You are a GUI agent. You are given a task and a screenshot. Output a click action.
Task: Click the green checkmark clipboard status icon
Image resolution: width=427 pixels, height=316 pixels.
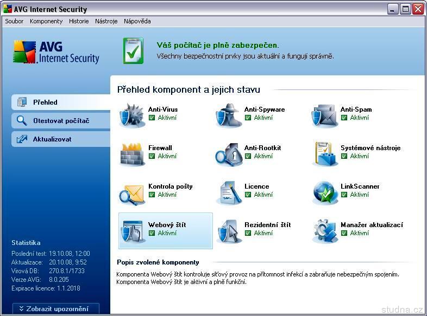point(133,51)
